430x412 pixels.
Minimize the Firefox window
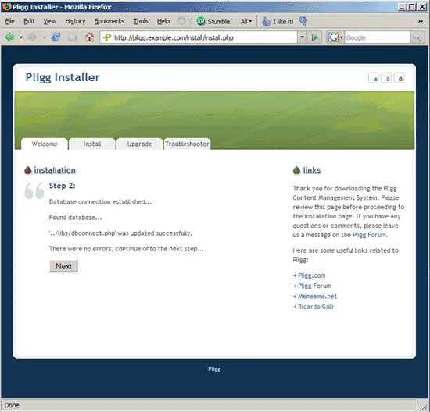402,6
